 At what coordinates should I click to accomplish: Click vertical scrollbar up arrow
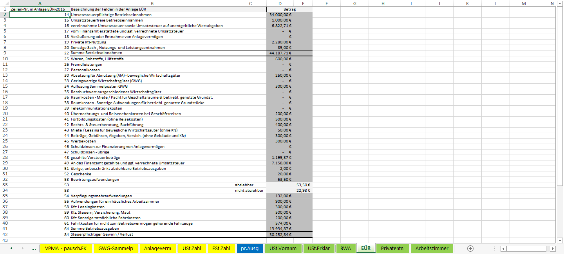[560, 4]
